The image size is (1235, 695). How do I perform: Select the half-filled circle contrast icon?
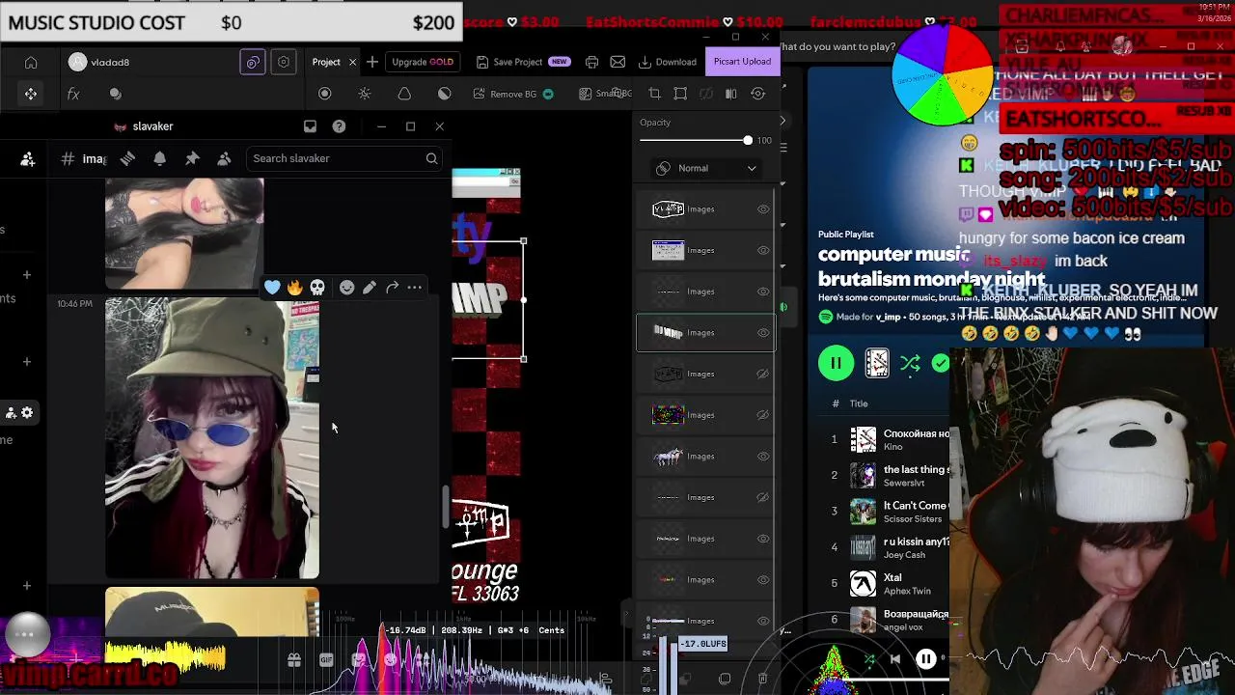444,94
